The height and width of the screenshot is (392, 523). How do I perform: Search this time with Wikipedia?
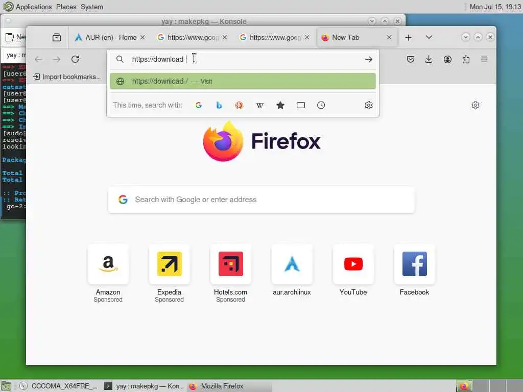[260, 105]
